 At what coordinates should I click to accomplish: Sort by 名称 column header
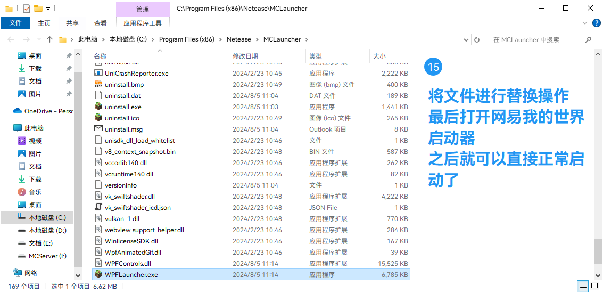[x=160, y=56]
